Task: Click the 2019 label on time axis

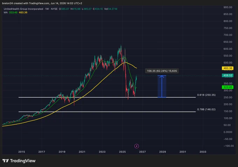Action: (62, 152)
